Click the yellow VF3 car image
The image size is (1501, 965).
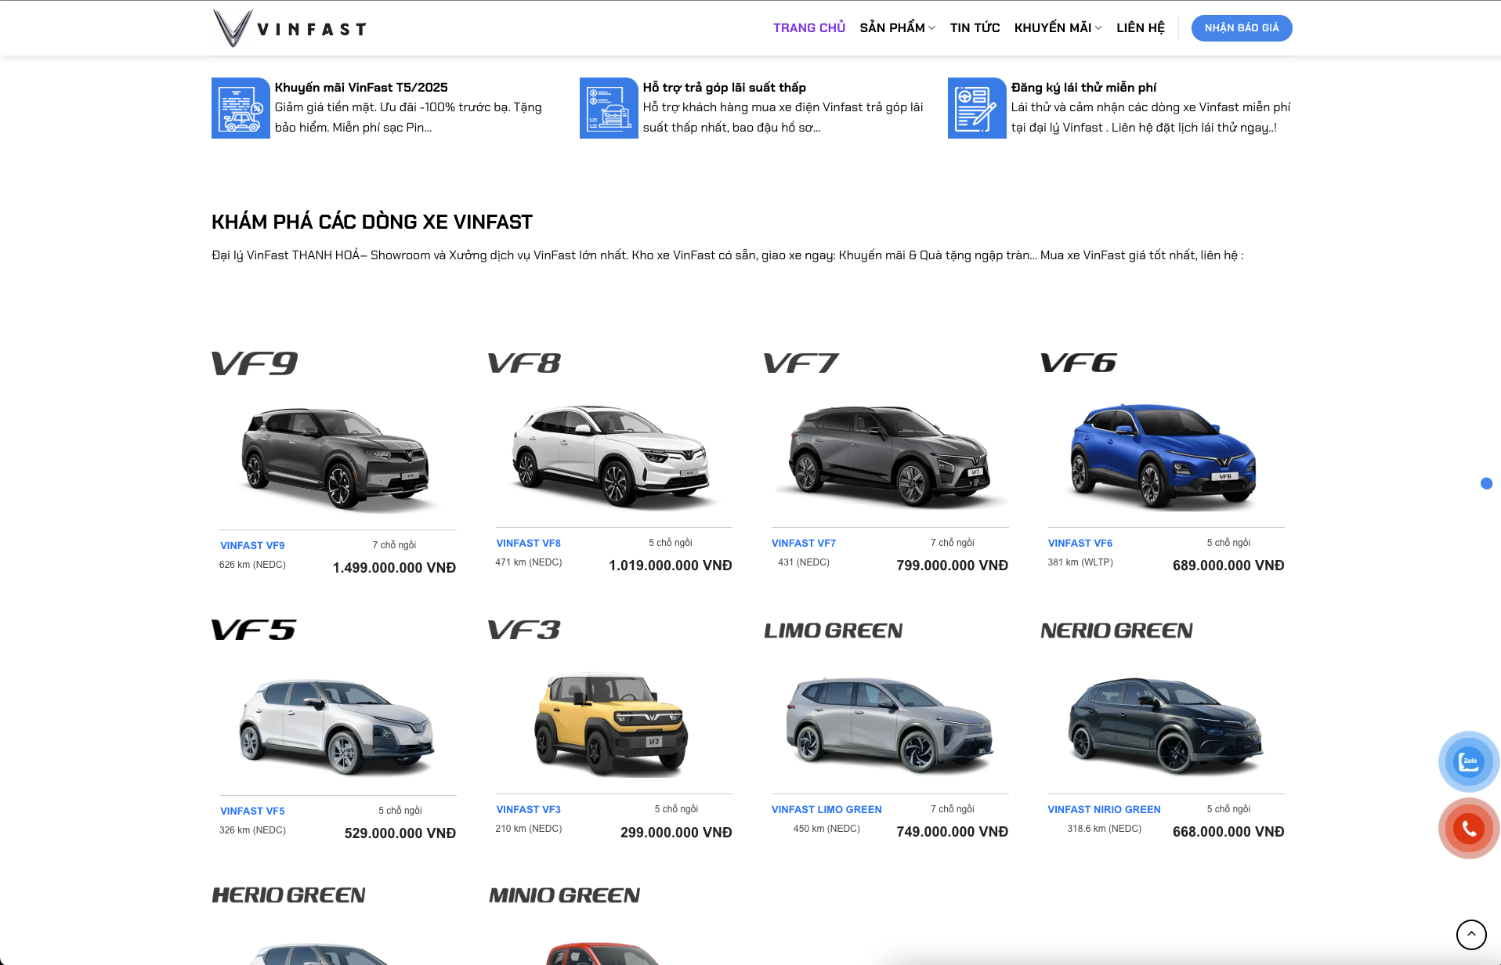click(x=611, y=725)
